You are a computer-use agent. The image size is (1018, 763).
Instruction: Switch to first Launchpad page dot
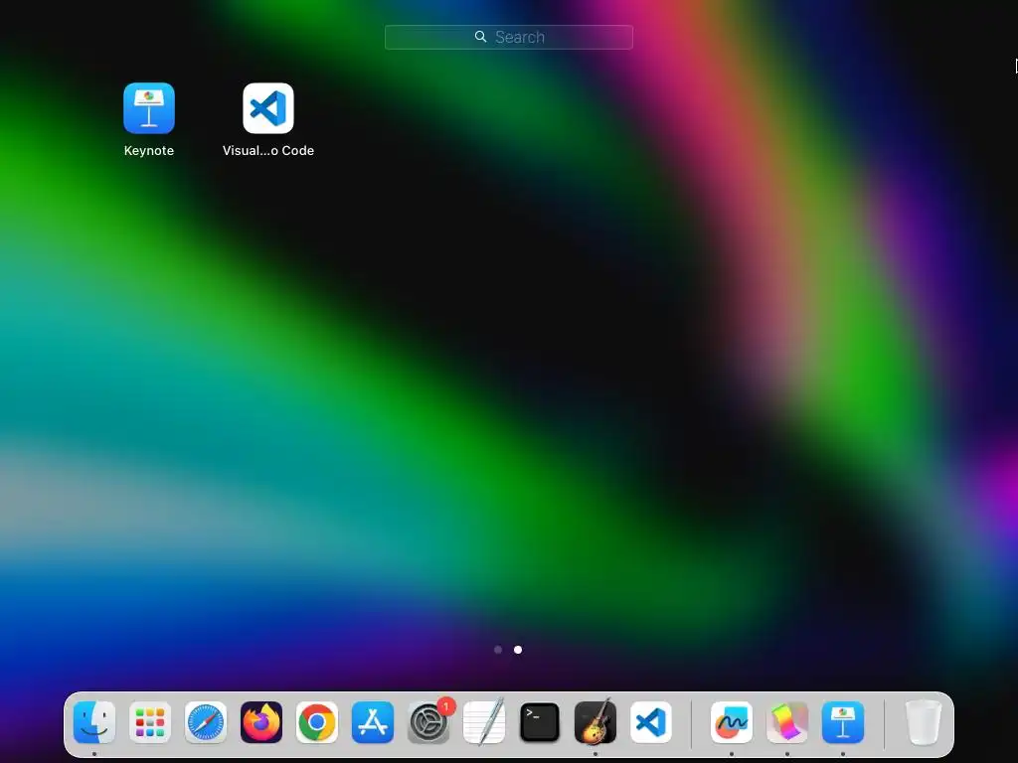click(x=498, y=650)
